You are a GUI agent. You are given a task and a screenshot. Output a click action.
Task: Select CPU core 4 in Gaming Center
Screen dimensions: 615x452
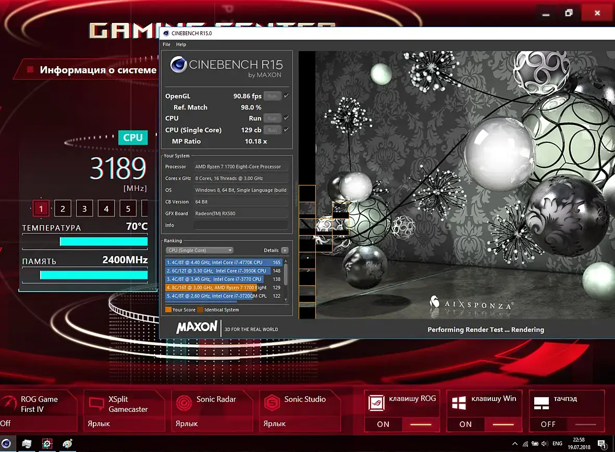click(x=106, y=209)
